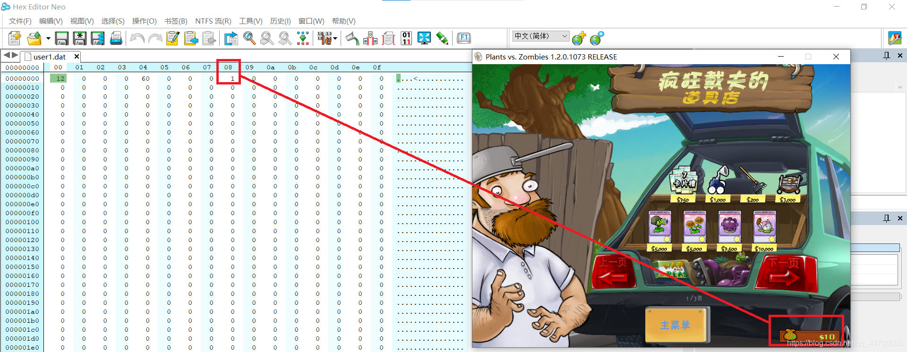907x352 pixels.
Task: Click the grayed clipboard export icon
Action: [209, 38]
